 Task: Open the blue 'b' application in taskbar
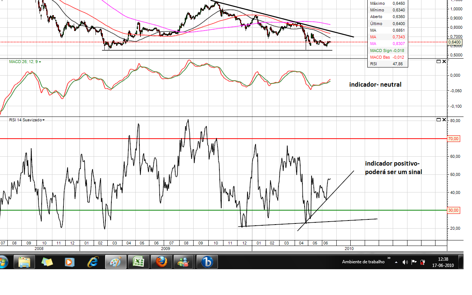click(207, 262)
